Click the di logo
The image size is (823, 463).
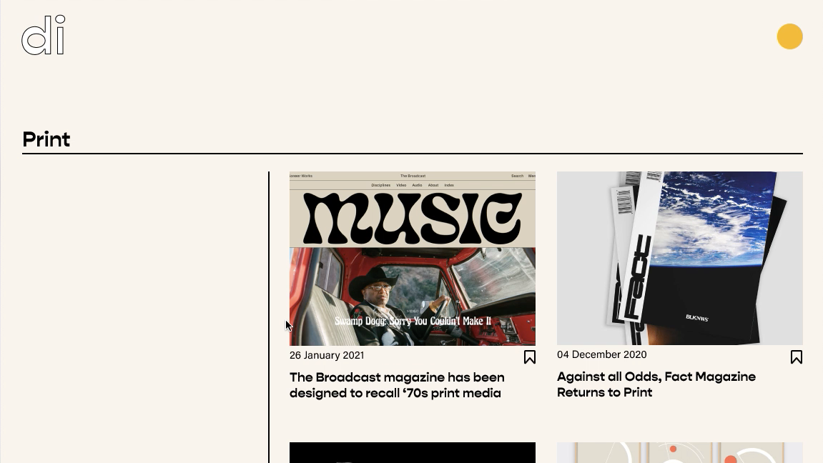point(44,35)
